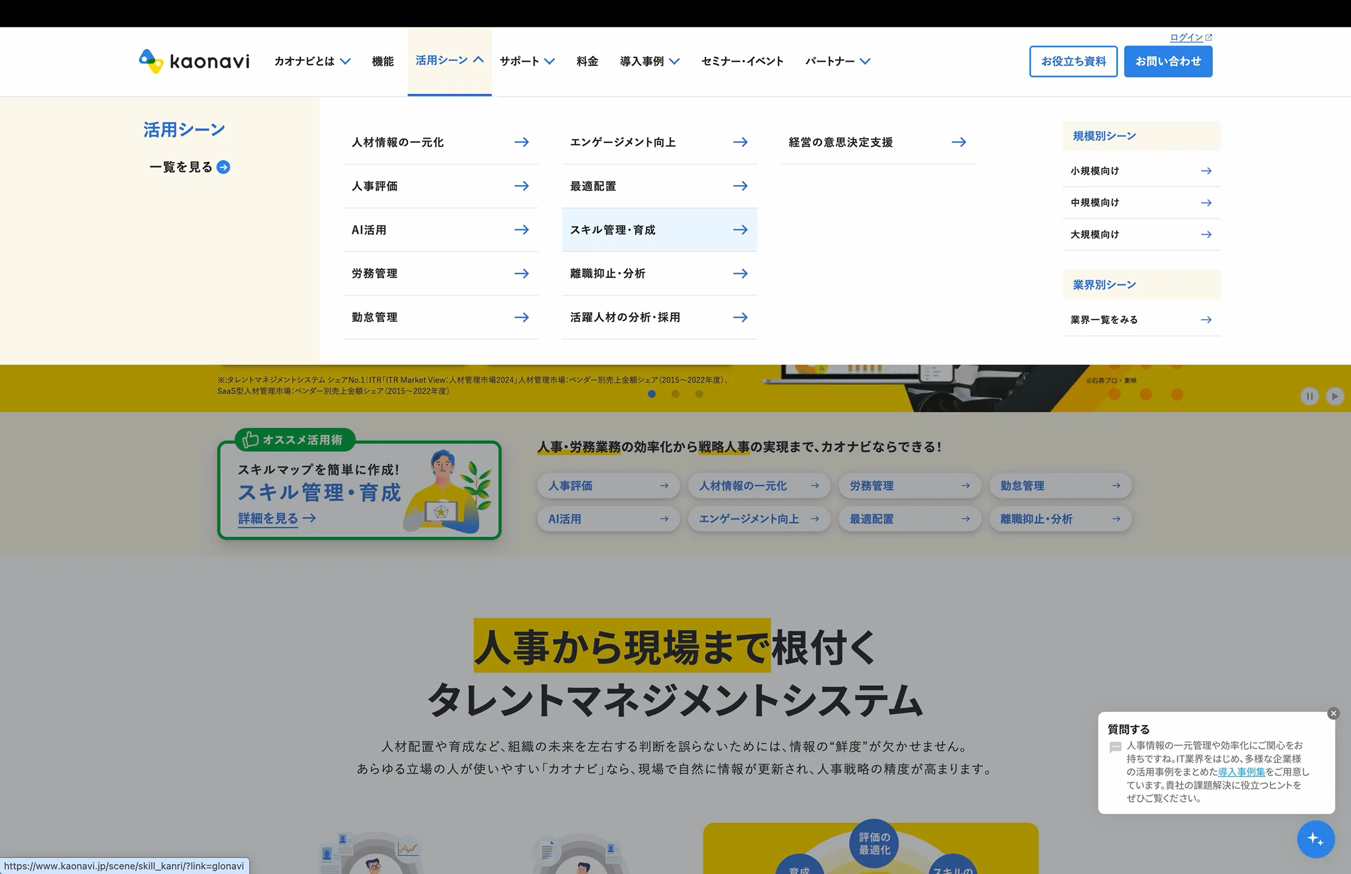Screen dimensions: 1351x874
Task: Select 人材情報の一元化 in the menu
Action: point(440,142)
